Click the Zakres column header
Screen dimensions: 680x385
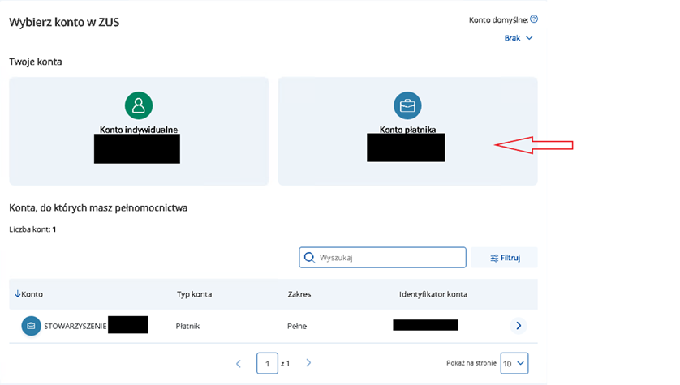299,294
